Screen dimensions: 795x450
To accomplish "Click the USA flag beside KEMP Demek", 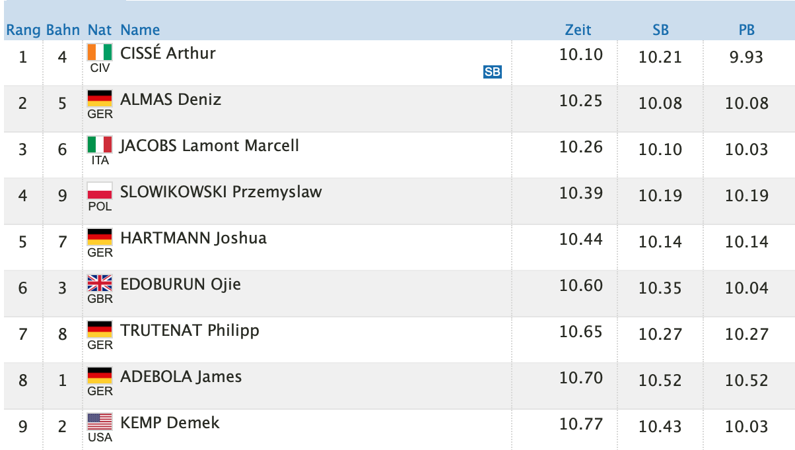I will click(100, 422).
